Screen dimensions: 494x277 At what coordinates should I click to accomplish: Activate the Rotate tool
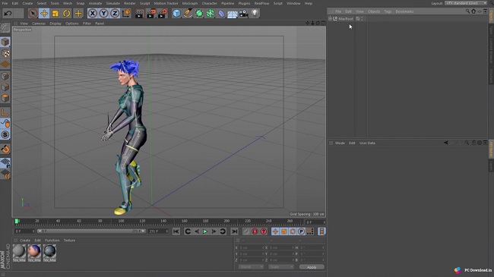point(67,13)
